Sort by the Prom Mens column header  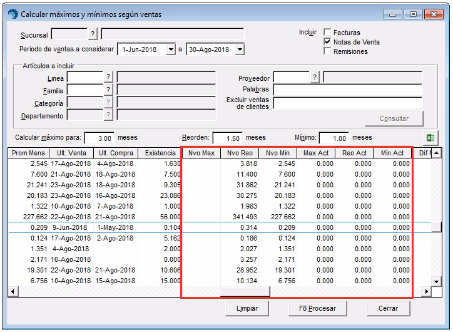[x=29, y=153]
